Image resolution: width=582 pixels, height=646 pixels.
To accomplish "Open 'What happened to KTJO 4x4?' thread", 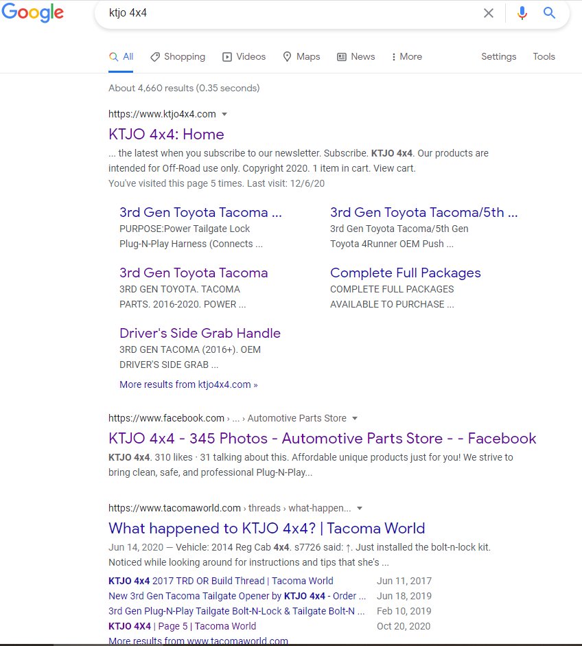I will [267, 528].
